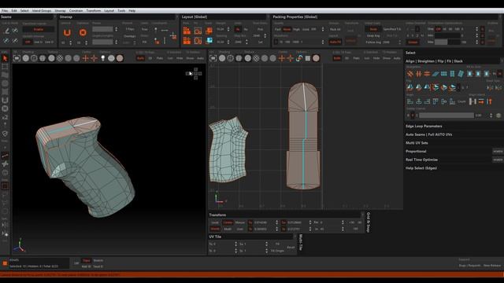Click the first Pack icon in Layout panel
Screen dimensions: 504x283
pos(187,31)
